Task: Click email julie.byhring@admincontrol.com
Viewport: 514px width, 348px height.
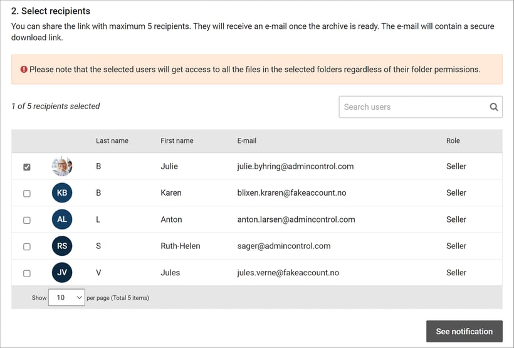Action: click(295, 166)
